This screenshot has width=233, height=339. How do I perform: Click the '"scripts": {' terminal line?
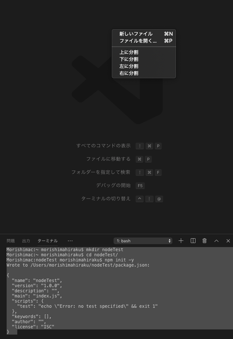28,301
